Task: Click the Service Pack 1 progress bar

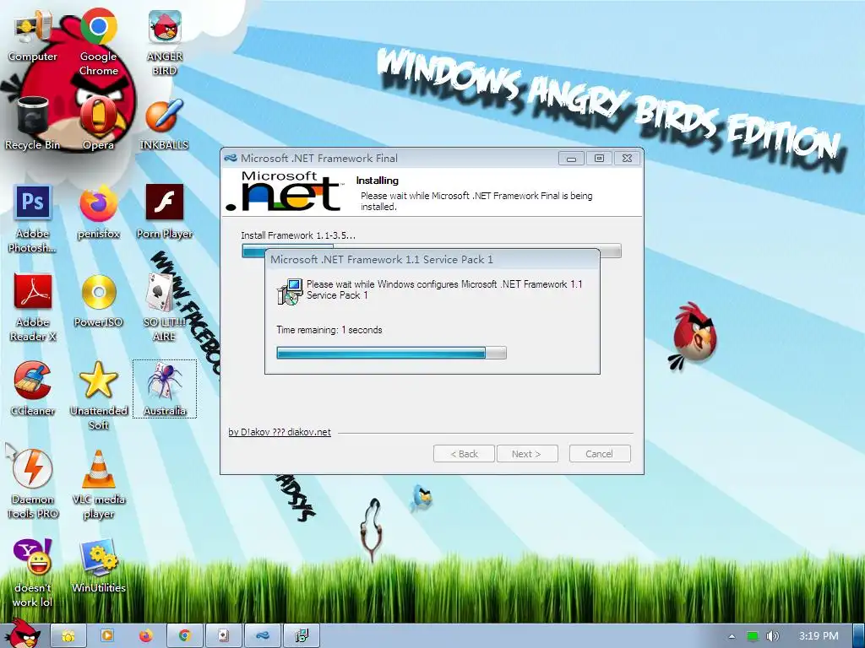Action: (x=391, y=354)
